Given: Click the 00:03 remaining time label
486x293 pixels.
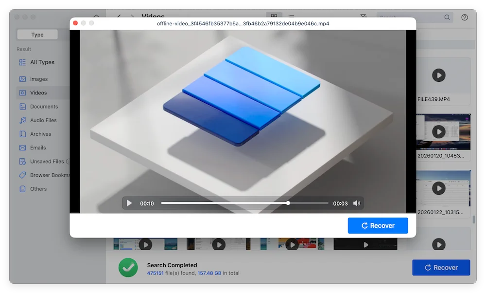Looking at the screenshot, I should 340,203.
